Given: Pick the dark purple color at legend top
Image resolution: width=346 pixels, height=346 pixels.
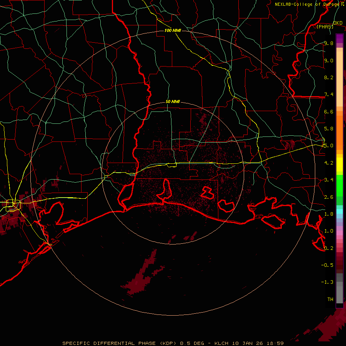Looking at the screenshot, I should [x=339, y=38].
